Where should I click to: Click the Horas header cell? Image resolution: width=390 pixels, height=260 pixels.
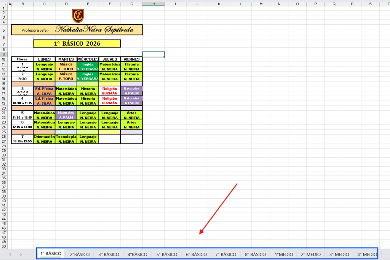coord(22,59)
